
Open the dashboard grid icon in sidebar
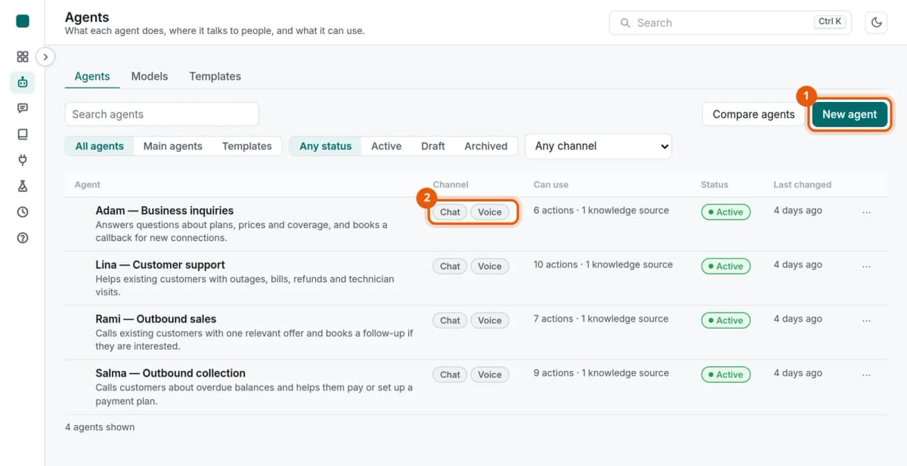click(23, 57)
